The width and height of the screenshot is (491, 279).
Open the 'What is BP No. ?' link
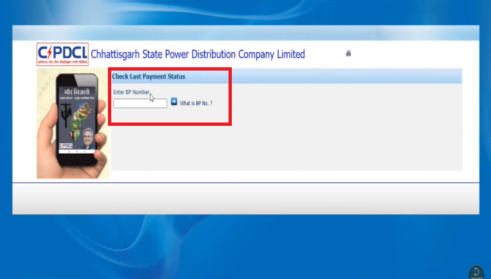196,103
